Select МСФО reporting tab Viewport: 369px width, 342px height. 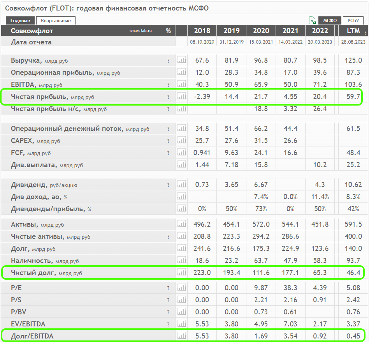(x=330, y=21)
